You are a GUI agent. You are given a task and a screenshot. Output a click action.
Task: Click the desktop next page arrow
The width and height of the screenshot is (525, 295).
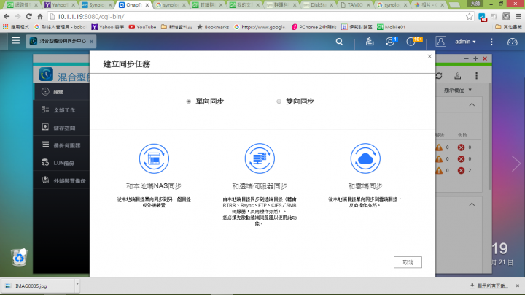516,164
